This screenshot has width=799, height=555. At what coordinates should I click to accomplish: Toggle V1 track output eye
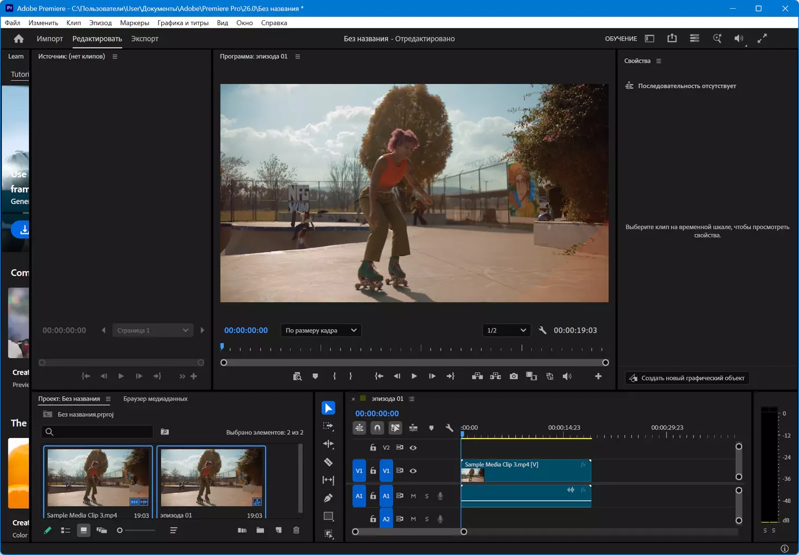pyautogui.click(x=413, y=471)
